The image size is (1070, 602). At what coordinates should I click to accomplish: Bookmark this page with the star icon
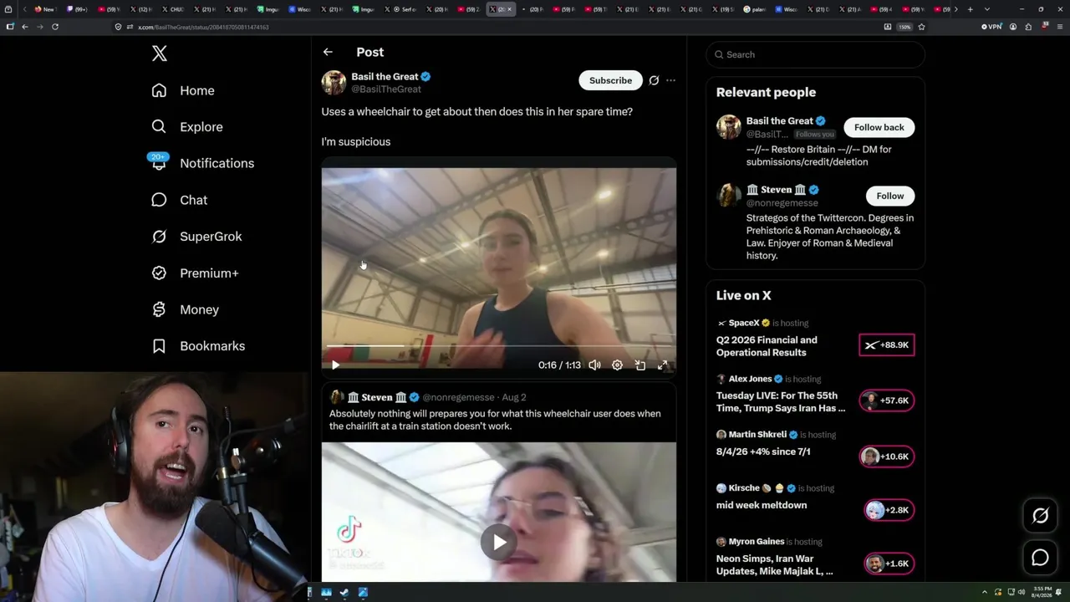921,27
